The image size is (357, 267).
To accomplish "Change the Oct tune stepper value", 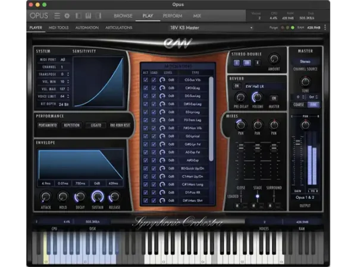I will point(317,97).
